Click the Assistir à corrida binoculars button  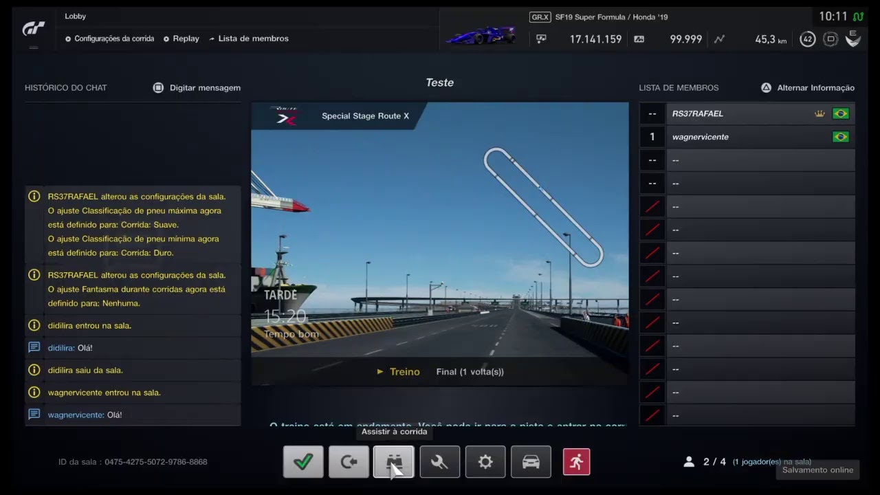click(394, 462)
